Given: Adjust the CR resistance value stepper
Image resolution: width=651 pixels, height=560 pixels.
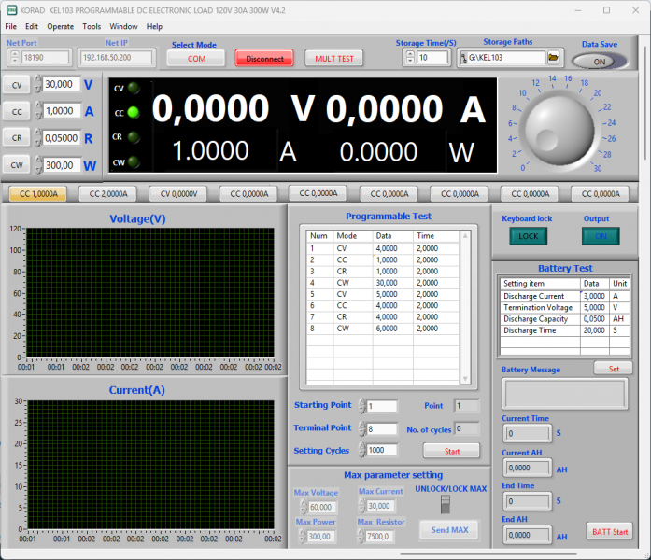Looking at the screenshot, I should click(x=38, y=138).
